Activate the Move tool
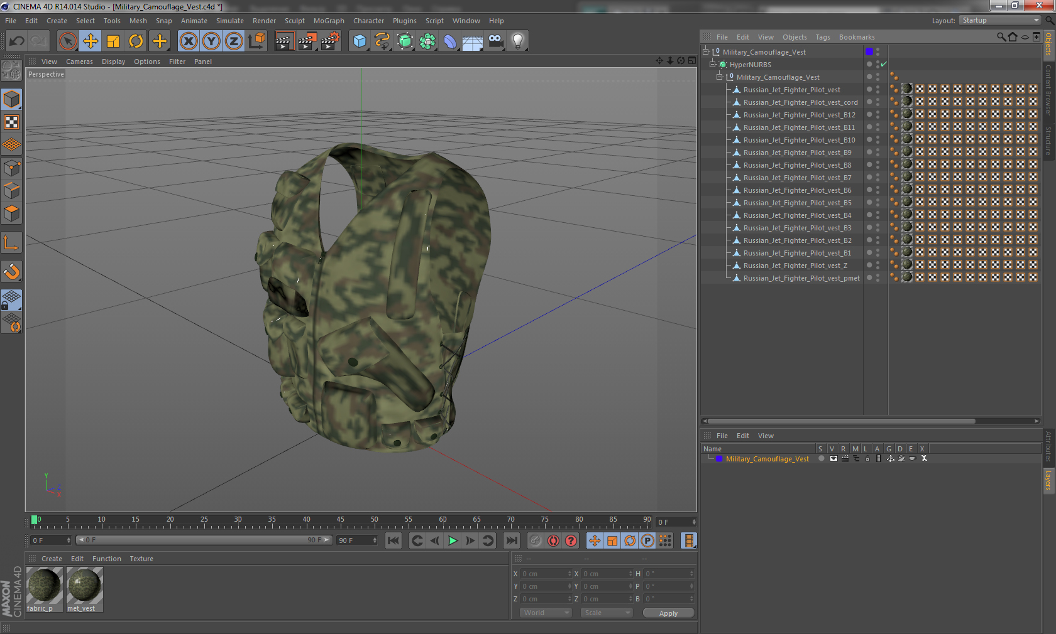The height and width of the screenshot is (634, 1056). click(91, 41)
